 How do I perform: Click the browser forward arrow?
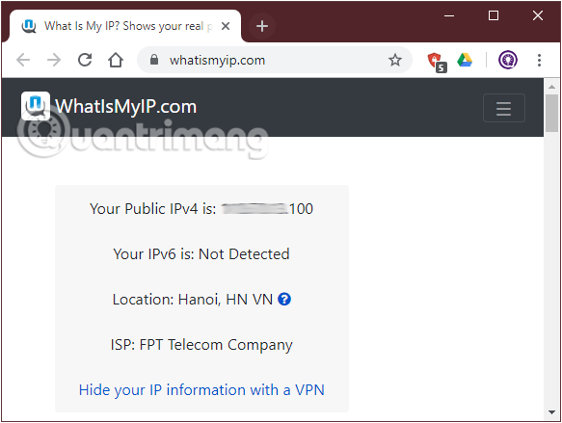click(x=54, y=60)
